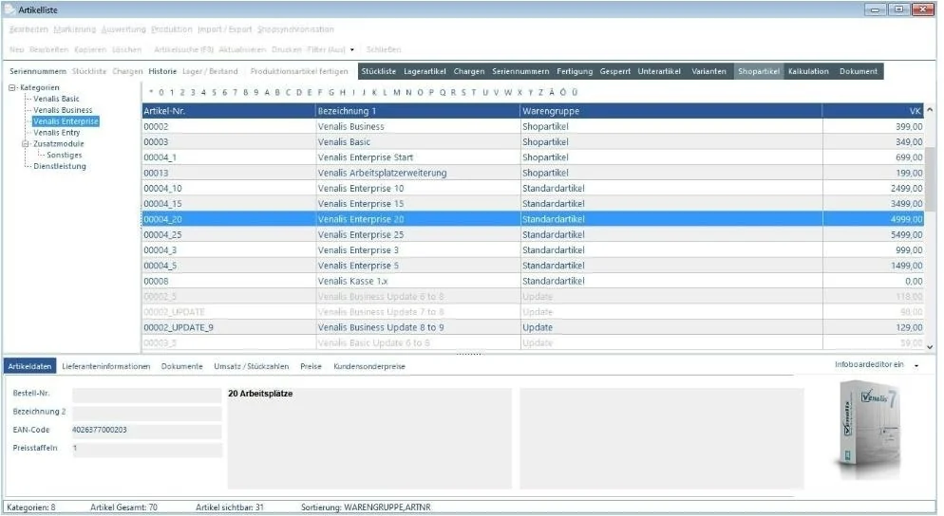Image resolution: width=944 pixels, height=516 pixels.
Task: Click Lager / Bestand button
Action: [210, 71]
